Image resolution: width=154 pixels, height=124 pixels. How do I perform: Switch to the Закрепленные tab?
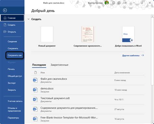point(59,65)
